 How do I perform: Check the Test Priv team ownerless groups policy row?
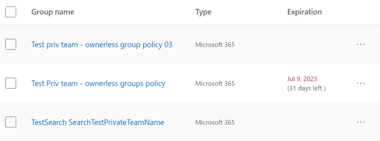(11, 83)
